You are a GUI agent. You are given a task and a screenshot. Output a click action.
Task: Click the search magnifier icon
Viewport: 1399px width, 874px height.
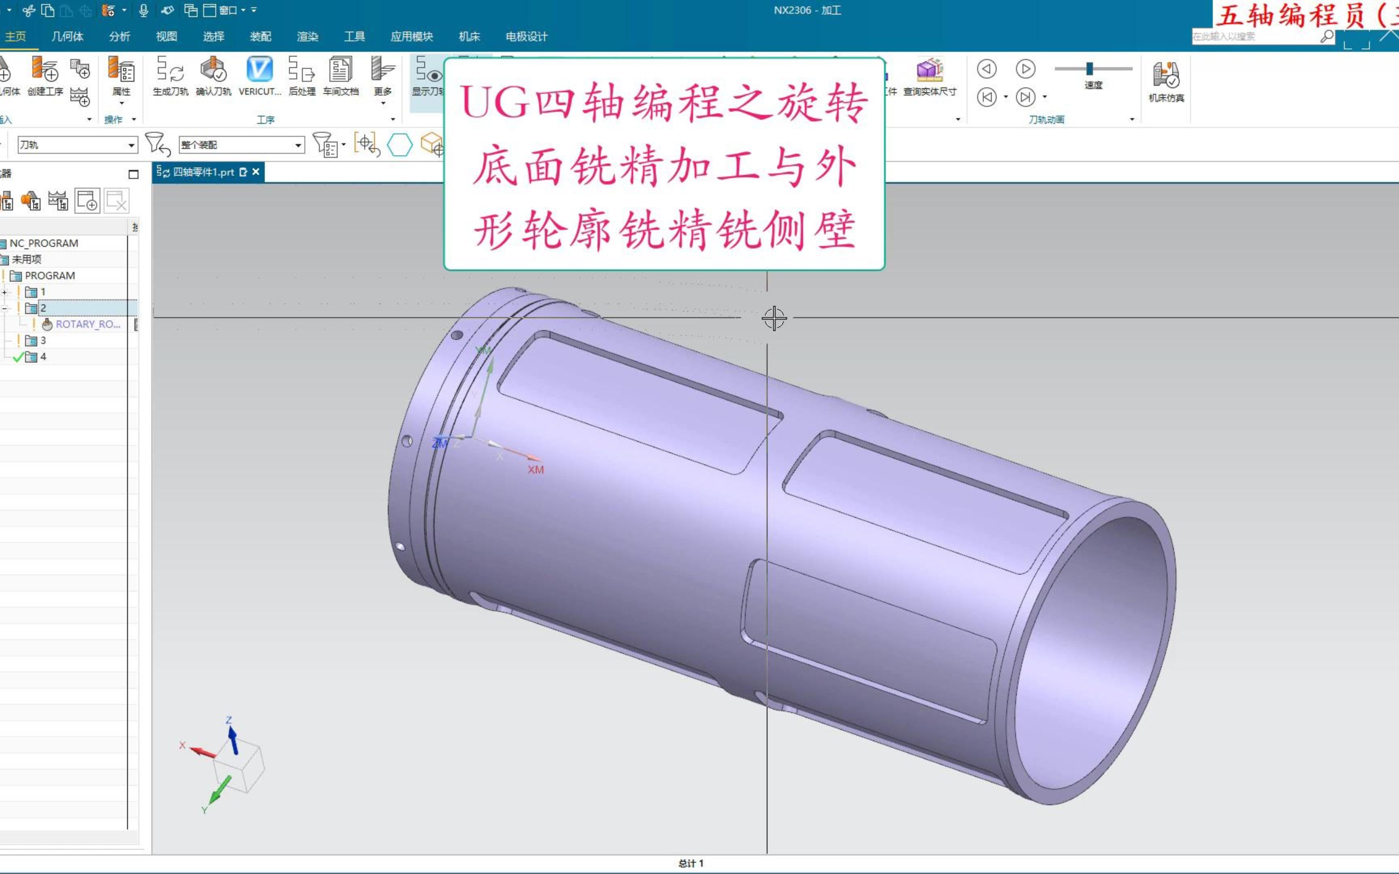(1327, 36)
